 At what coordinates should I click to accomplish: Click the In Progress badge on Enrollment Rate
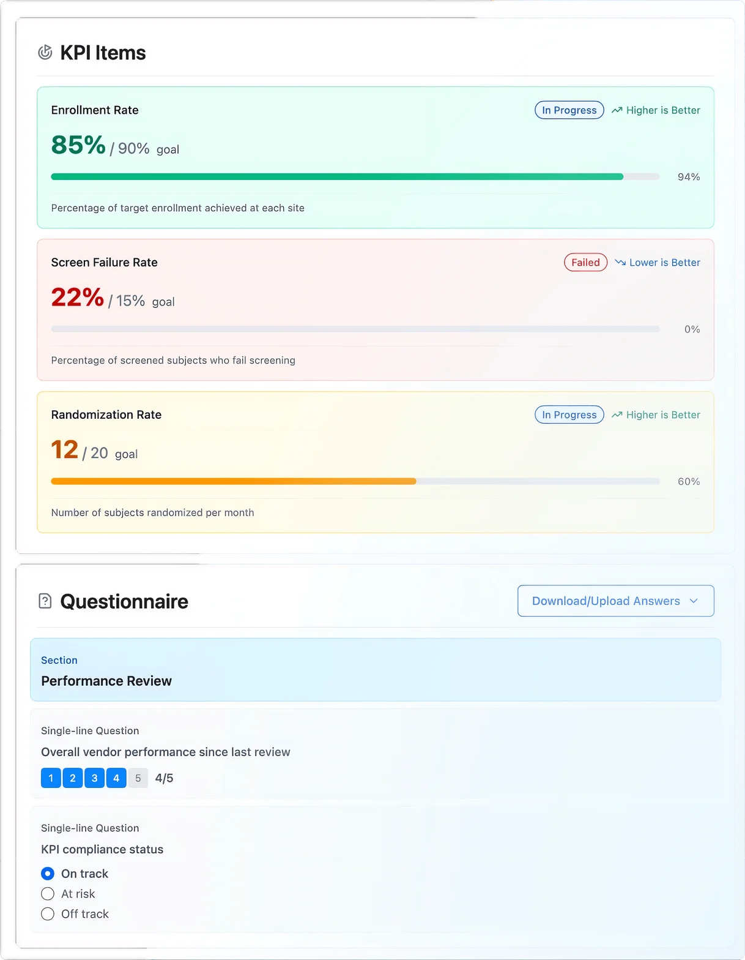click(x=569, y=110)
